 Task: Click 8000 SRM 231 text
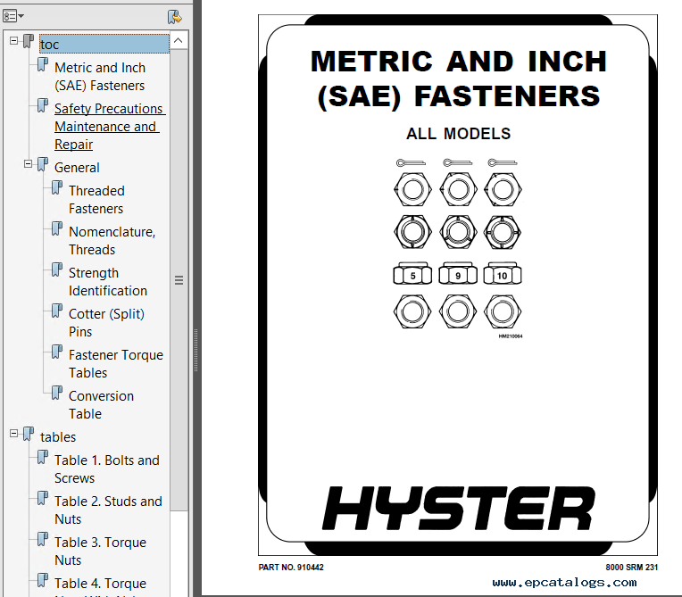(x=631, y=567)
